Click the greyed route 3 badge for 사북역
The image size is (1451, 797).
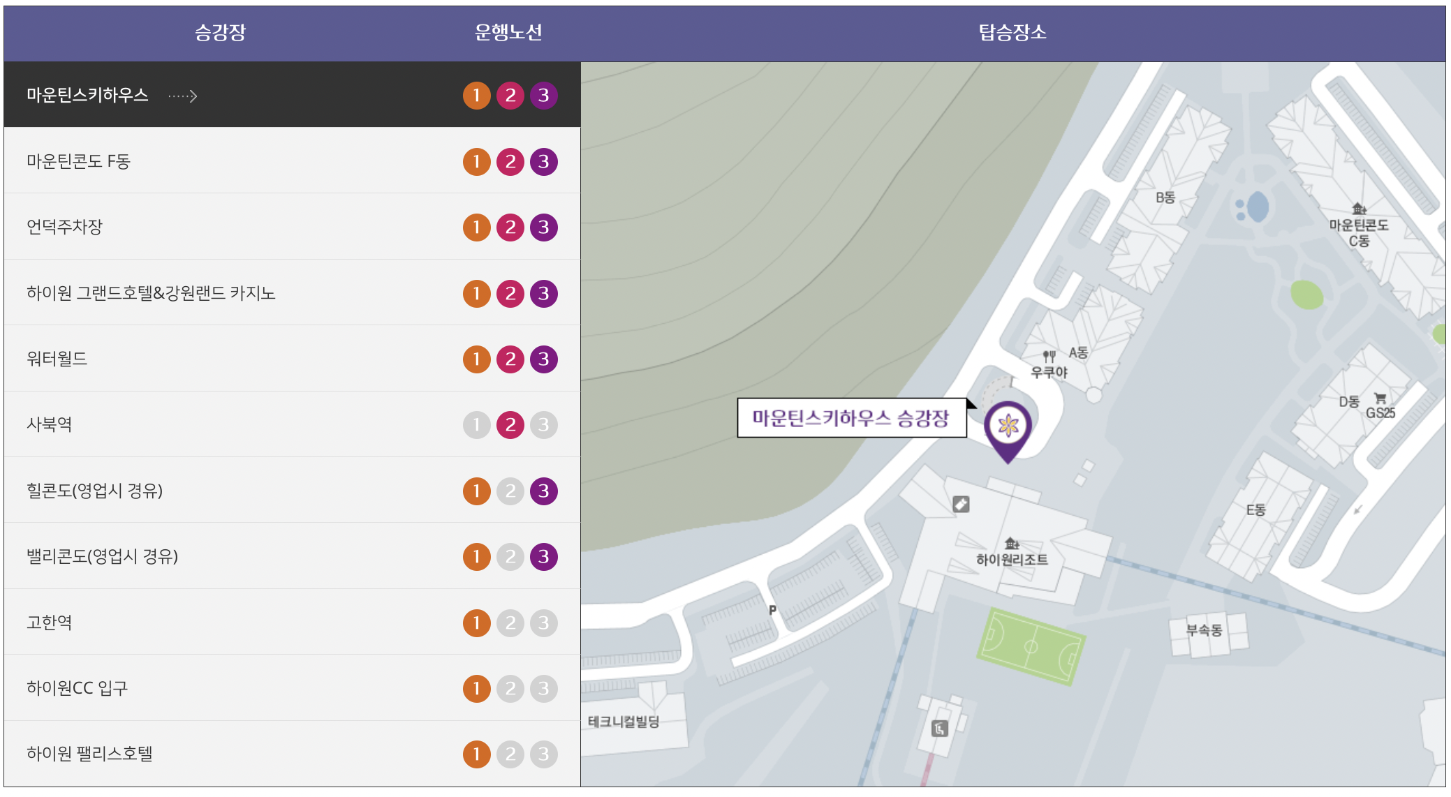click(x=544, y=425)
